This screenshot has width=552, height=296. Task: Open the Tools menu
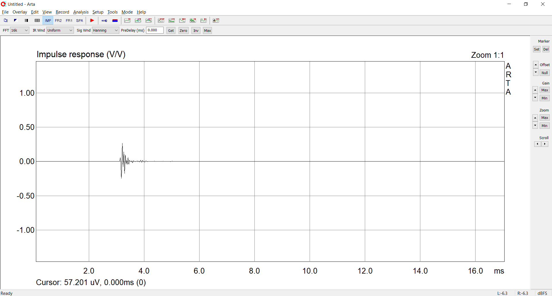[x=112, y=12]
